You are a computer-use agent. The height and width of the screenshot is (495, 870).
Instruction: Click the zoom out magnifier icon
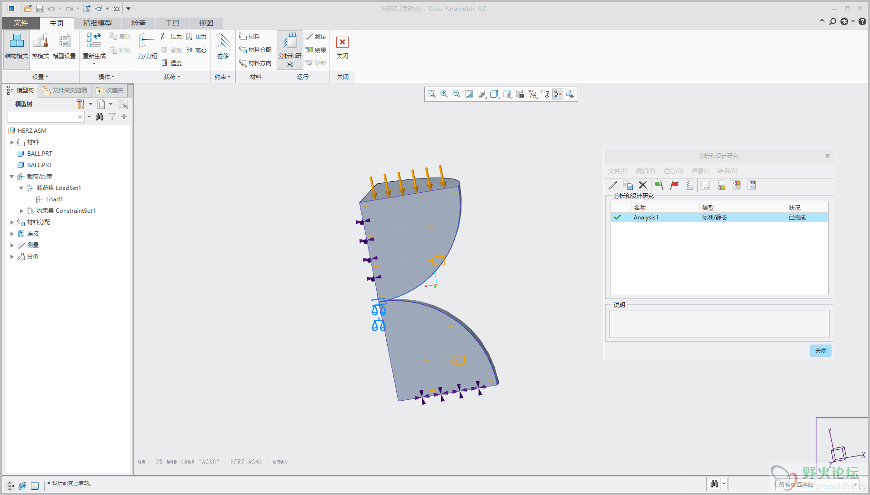(457, 94)
